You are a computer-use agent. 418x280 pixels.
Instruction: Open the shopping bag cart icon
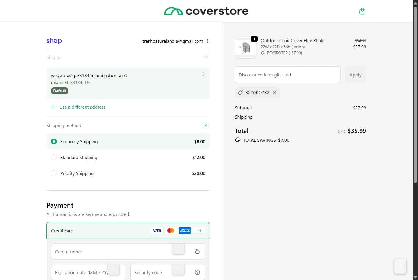pos(362,11)
